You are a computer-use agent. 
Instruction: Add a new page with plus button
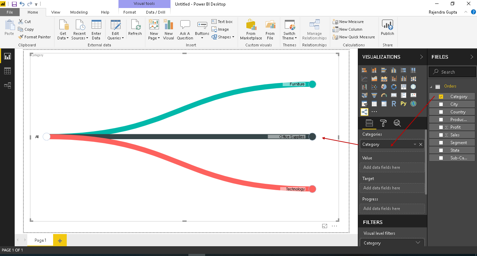[x=60, y=240]
